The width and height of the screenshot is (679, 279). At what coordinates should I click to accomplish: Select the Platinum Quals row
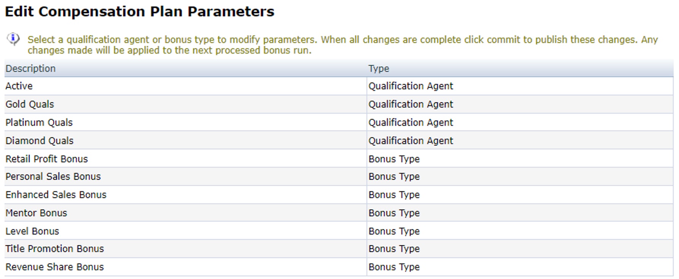39,123
